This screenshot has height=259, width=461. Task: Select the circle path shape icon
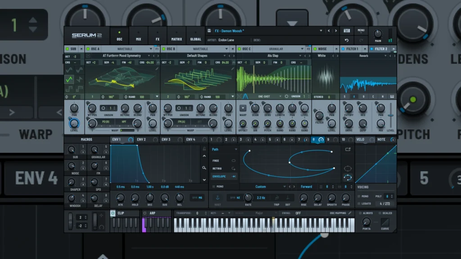click(x=348, y=169)
